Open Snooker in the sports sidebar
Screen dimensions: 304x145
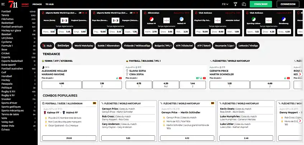tap(18, 99)
